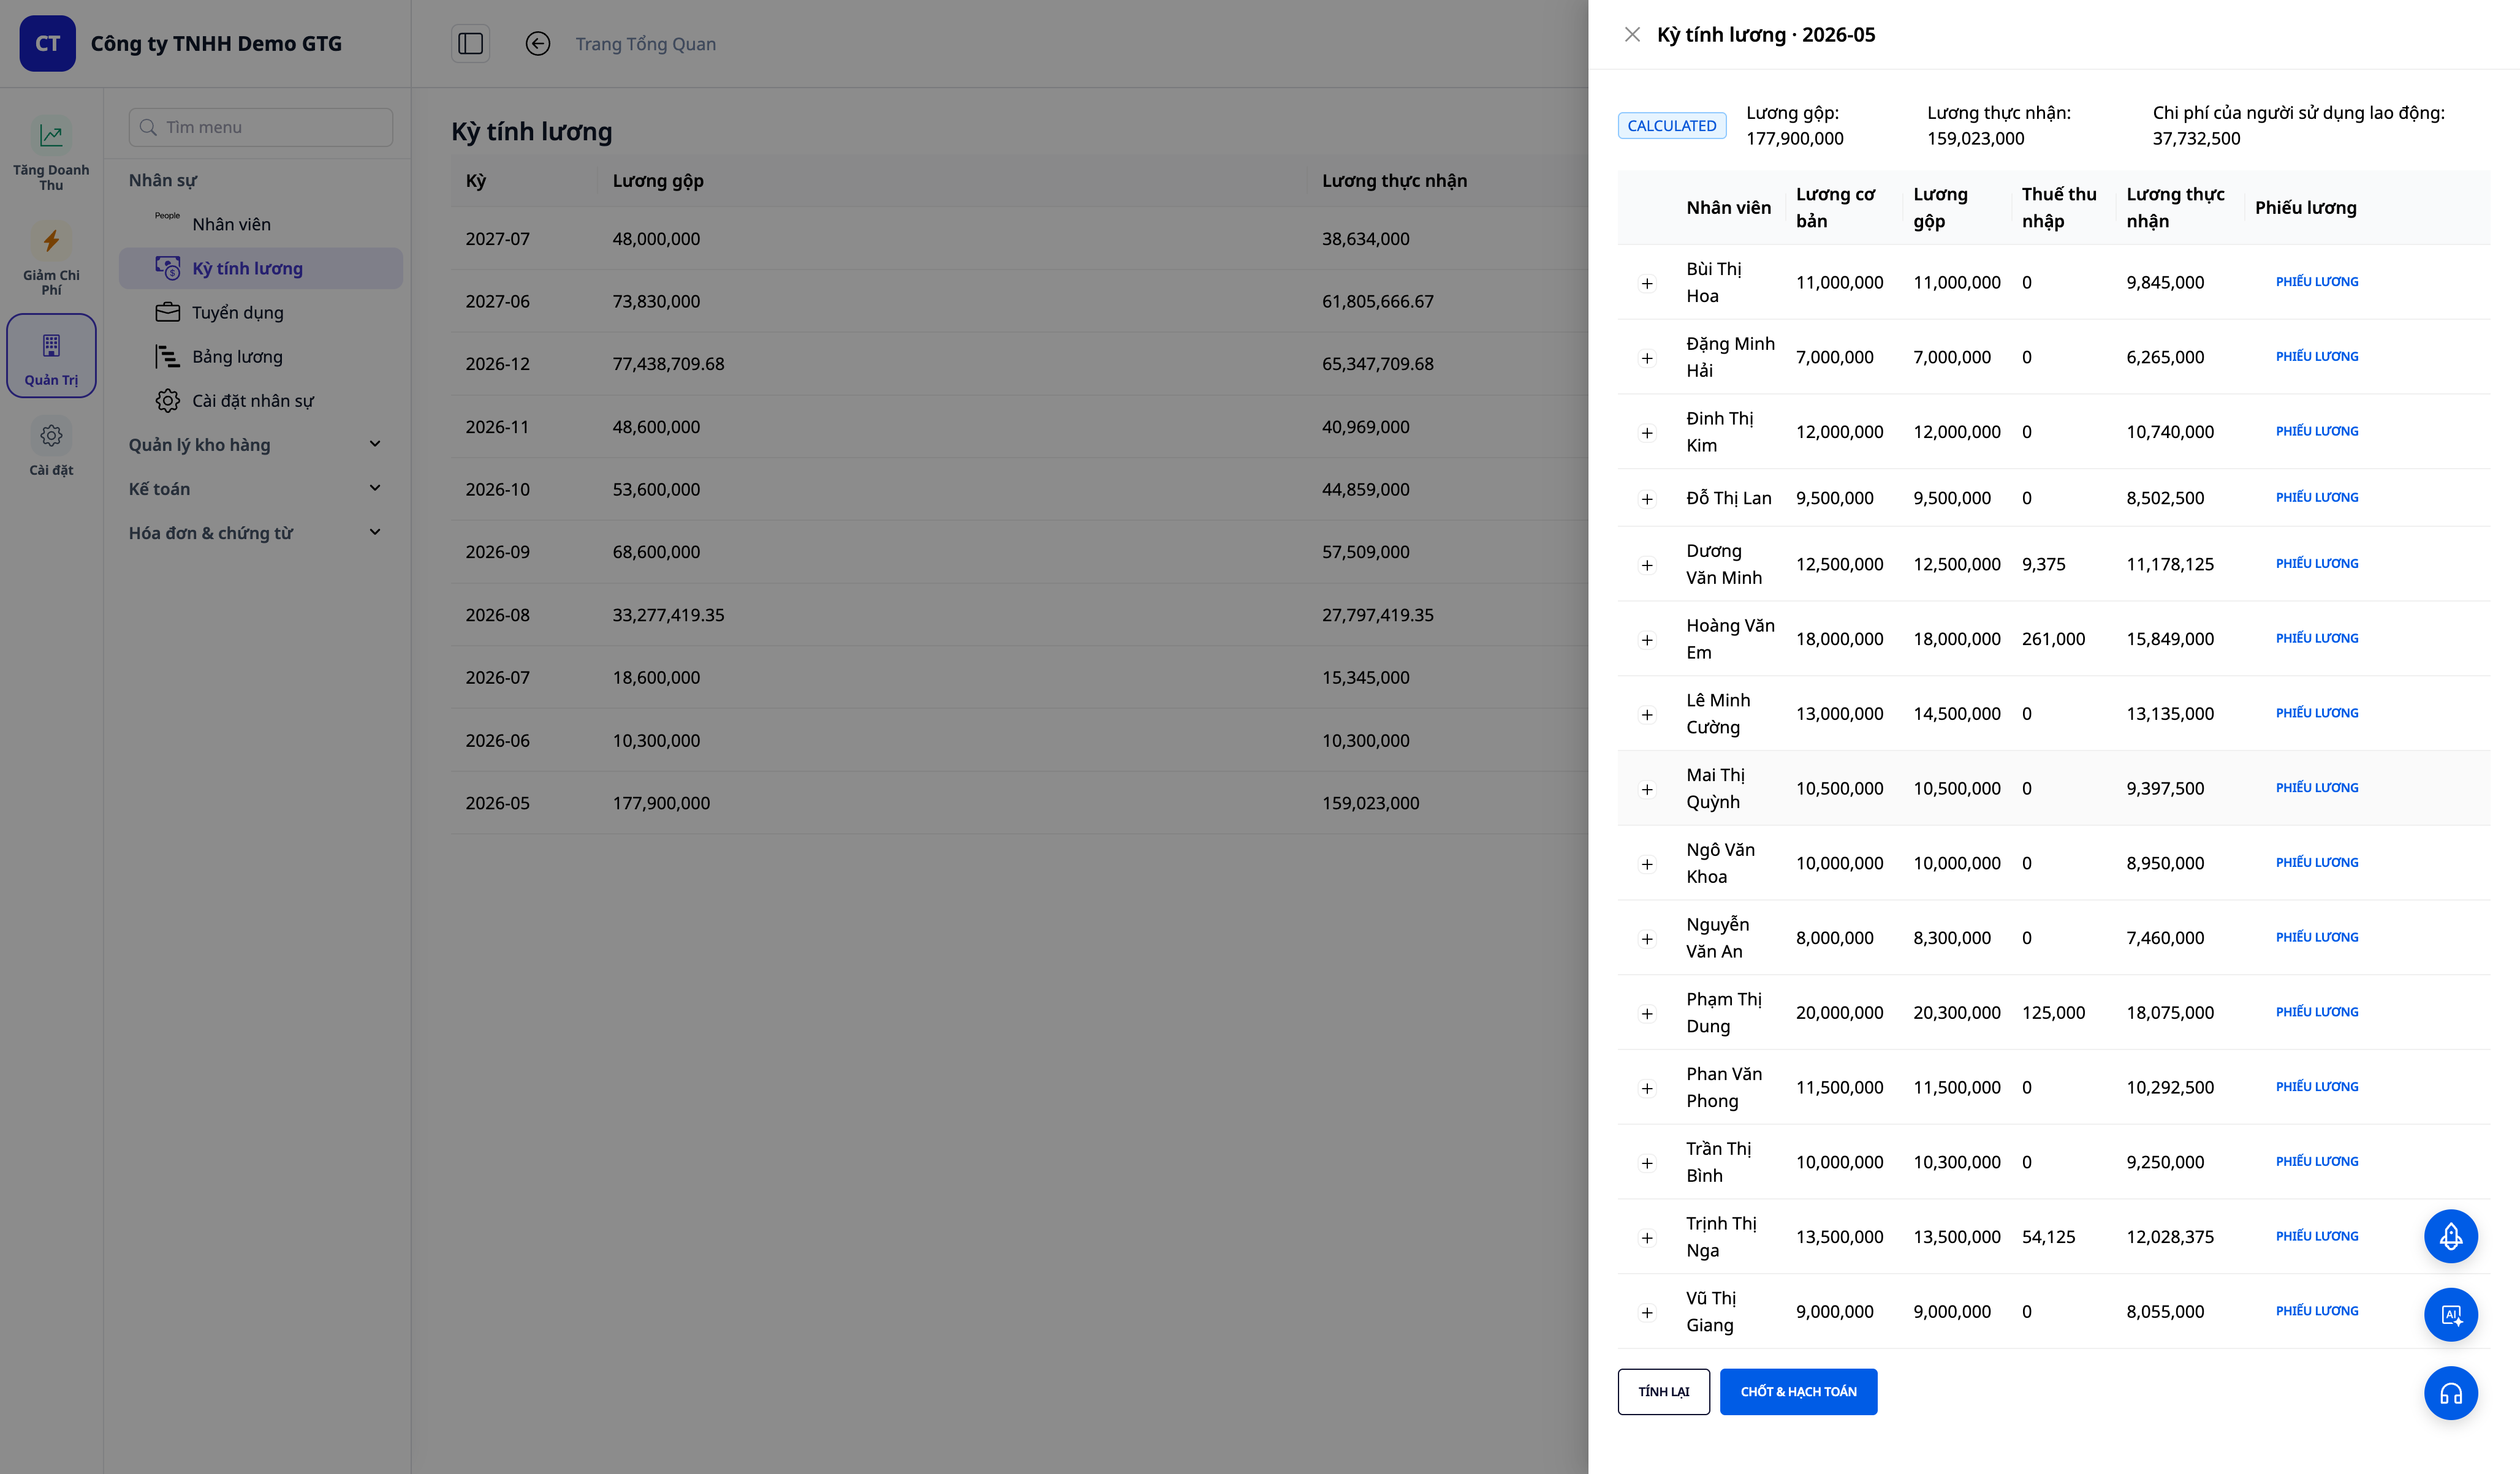Image resolution: width=2520 pixels, height=1474 pixels.
Task: Select the 2026-08 payroll period row
Action: point(1019,615)
